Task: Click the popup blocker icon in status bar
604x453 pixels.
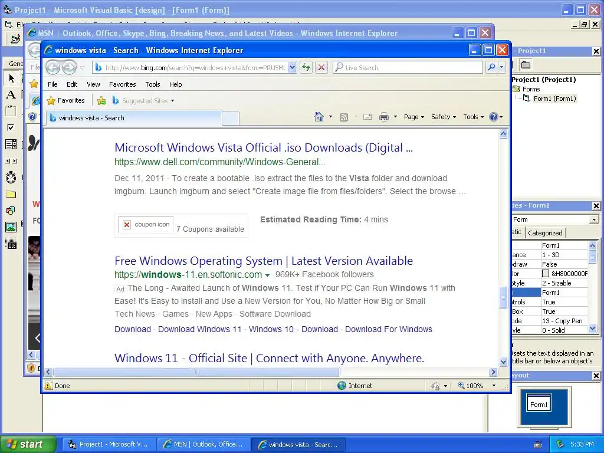Action: (x=435, y=386)
